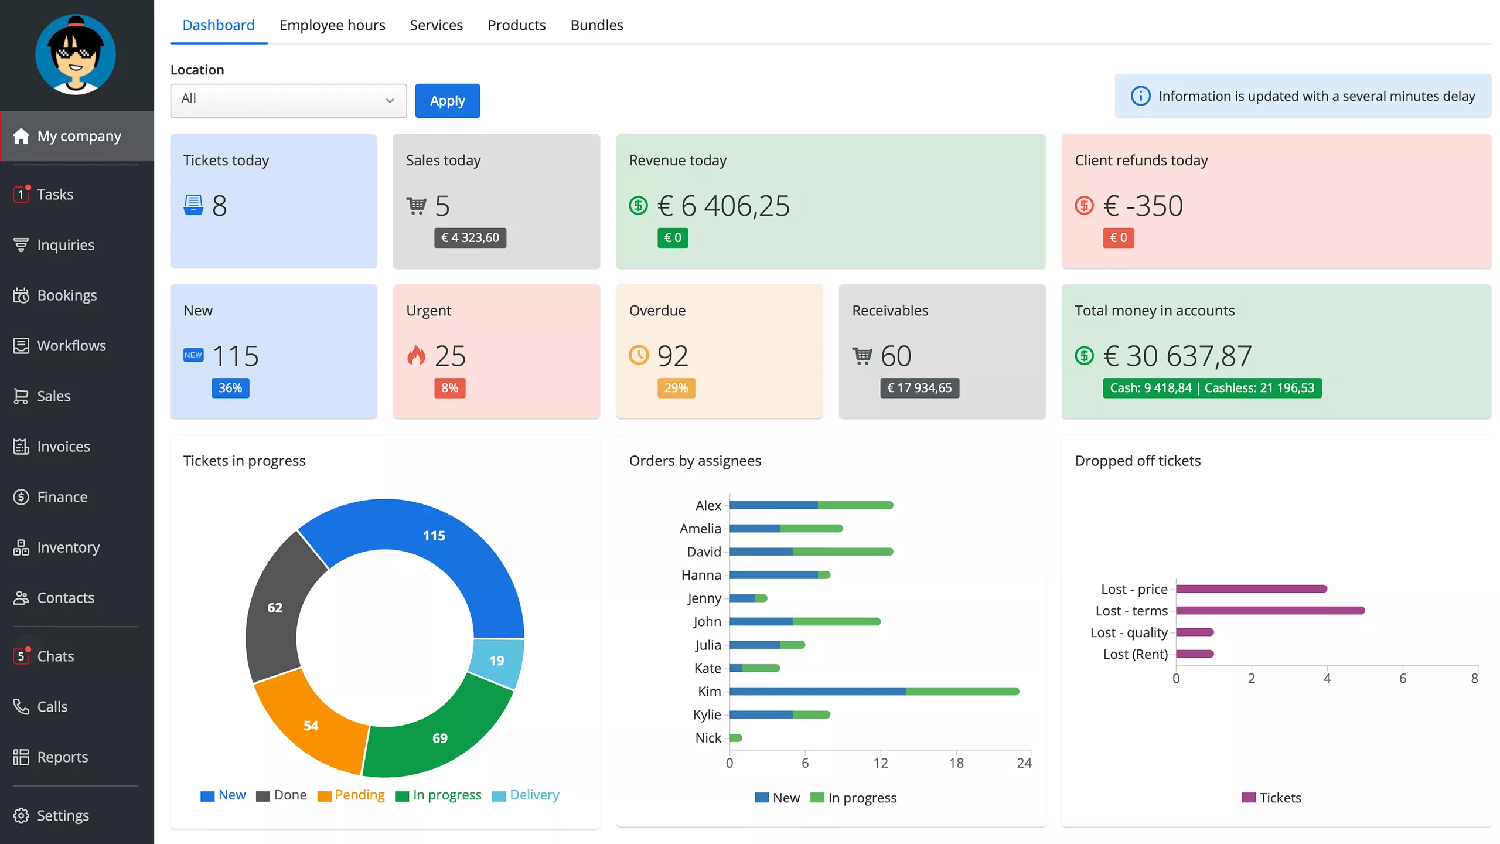The width and height of the screenshot is (1500, 844).
Task: Click the Bookings calendar icon
Action: [21, 295]
